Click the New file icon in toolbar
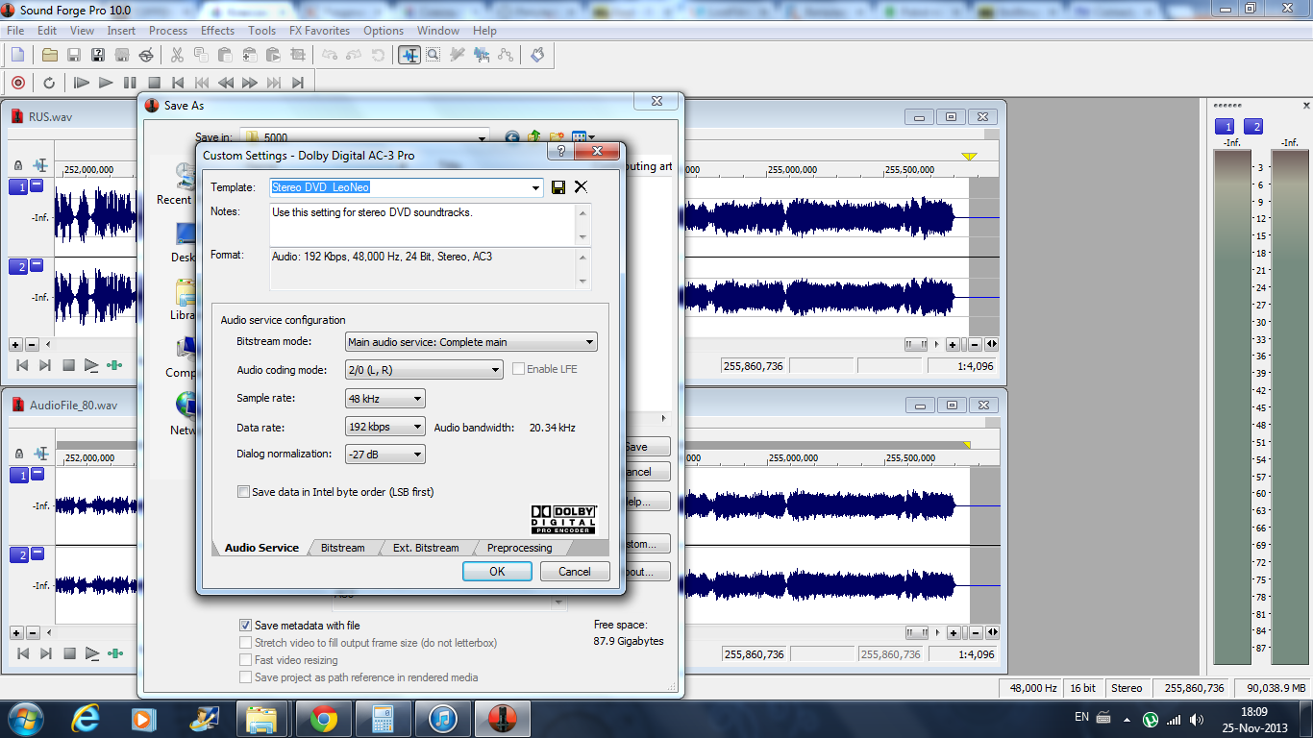Image resolution: width=1313 pixels, height=738 pixels. pyautogui.click(x=17, y=55)
